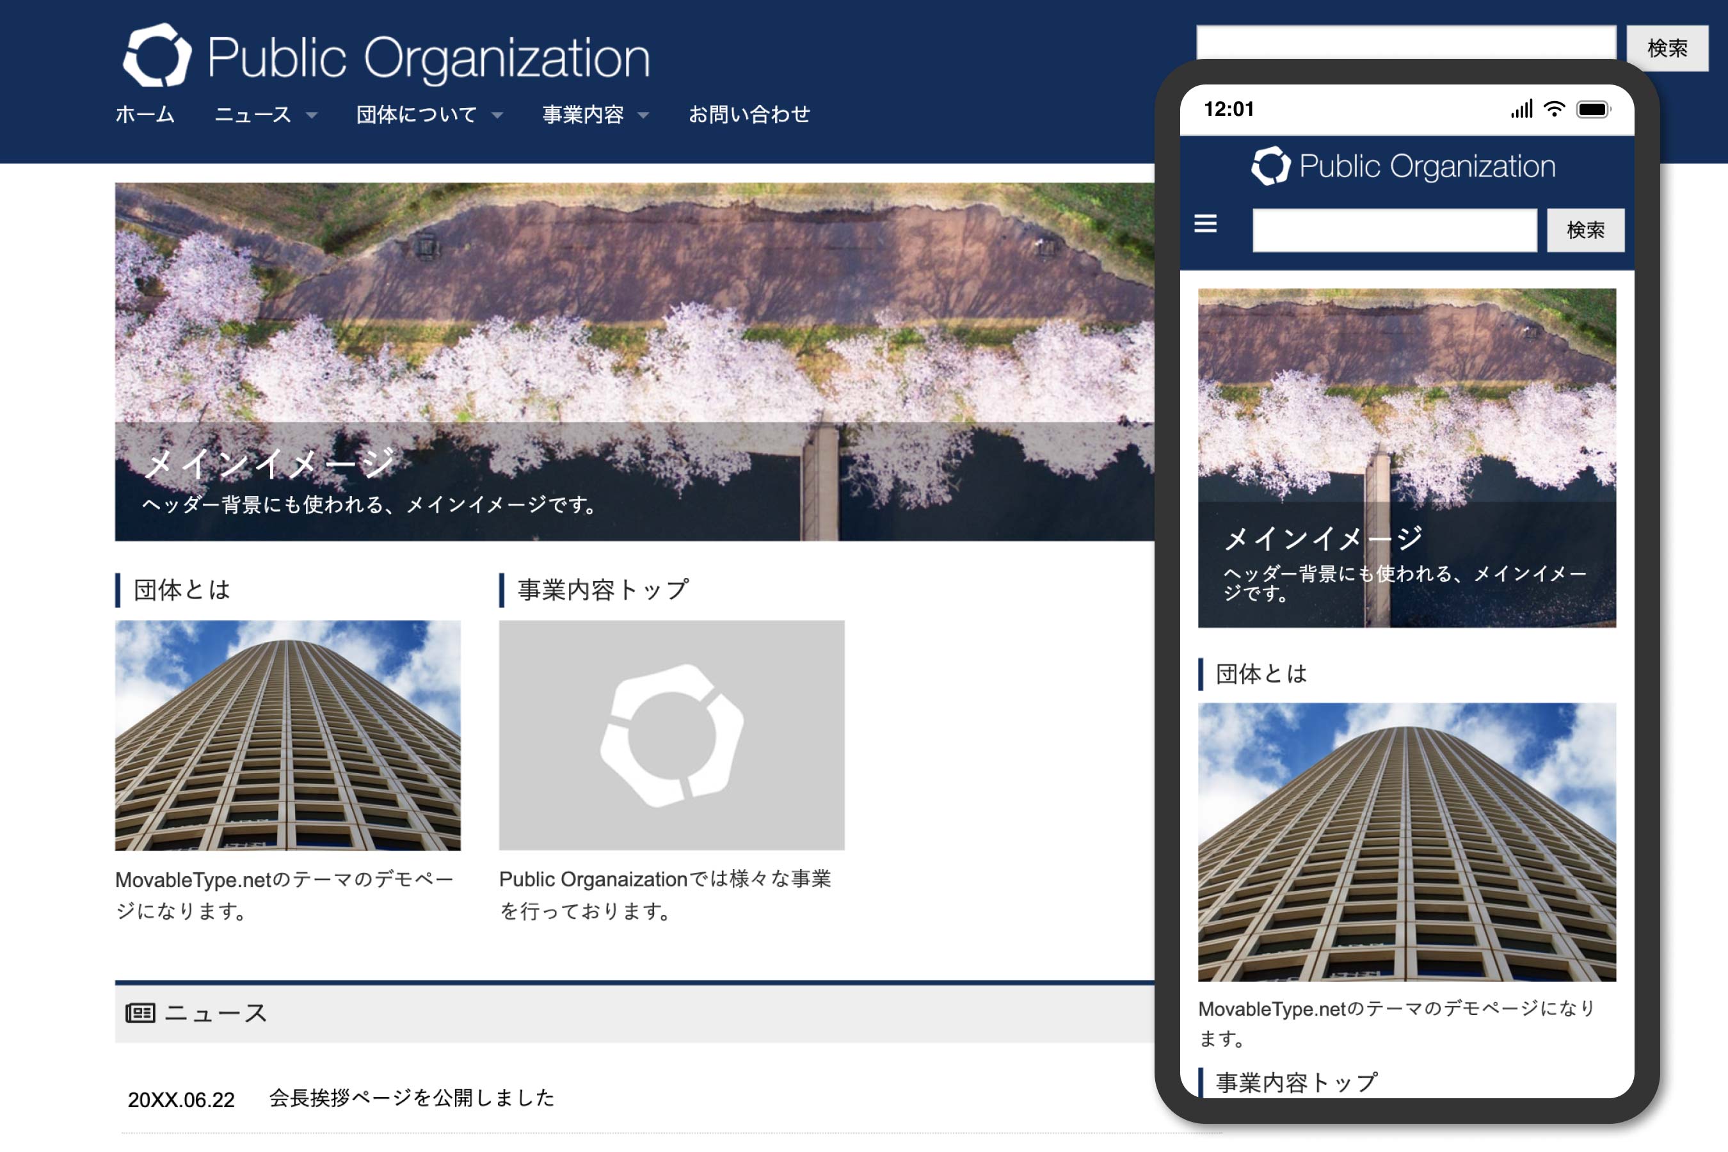Click the desktop Public Organization logo
This screenshot has width=1728, height=1152.
point(386,56)
